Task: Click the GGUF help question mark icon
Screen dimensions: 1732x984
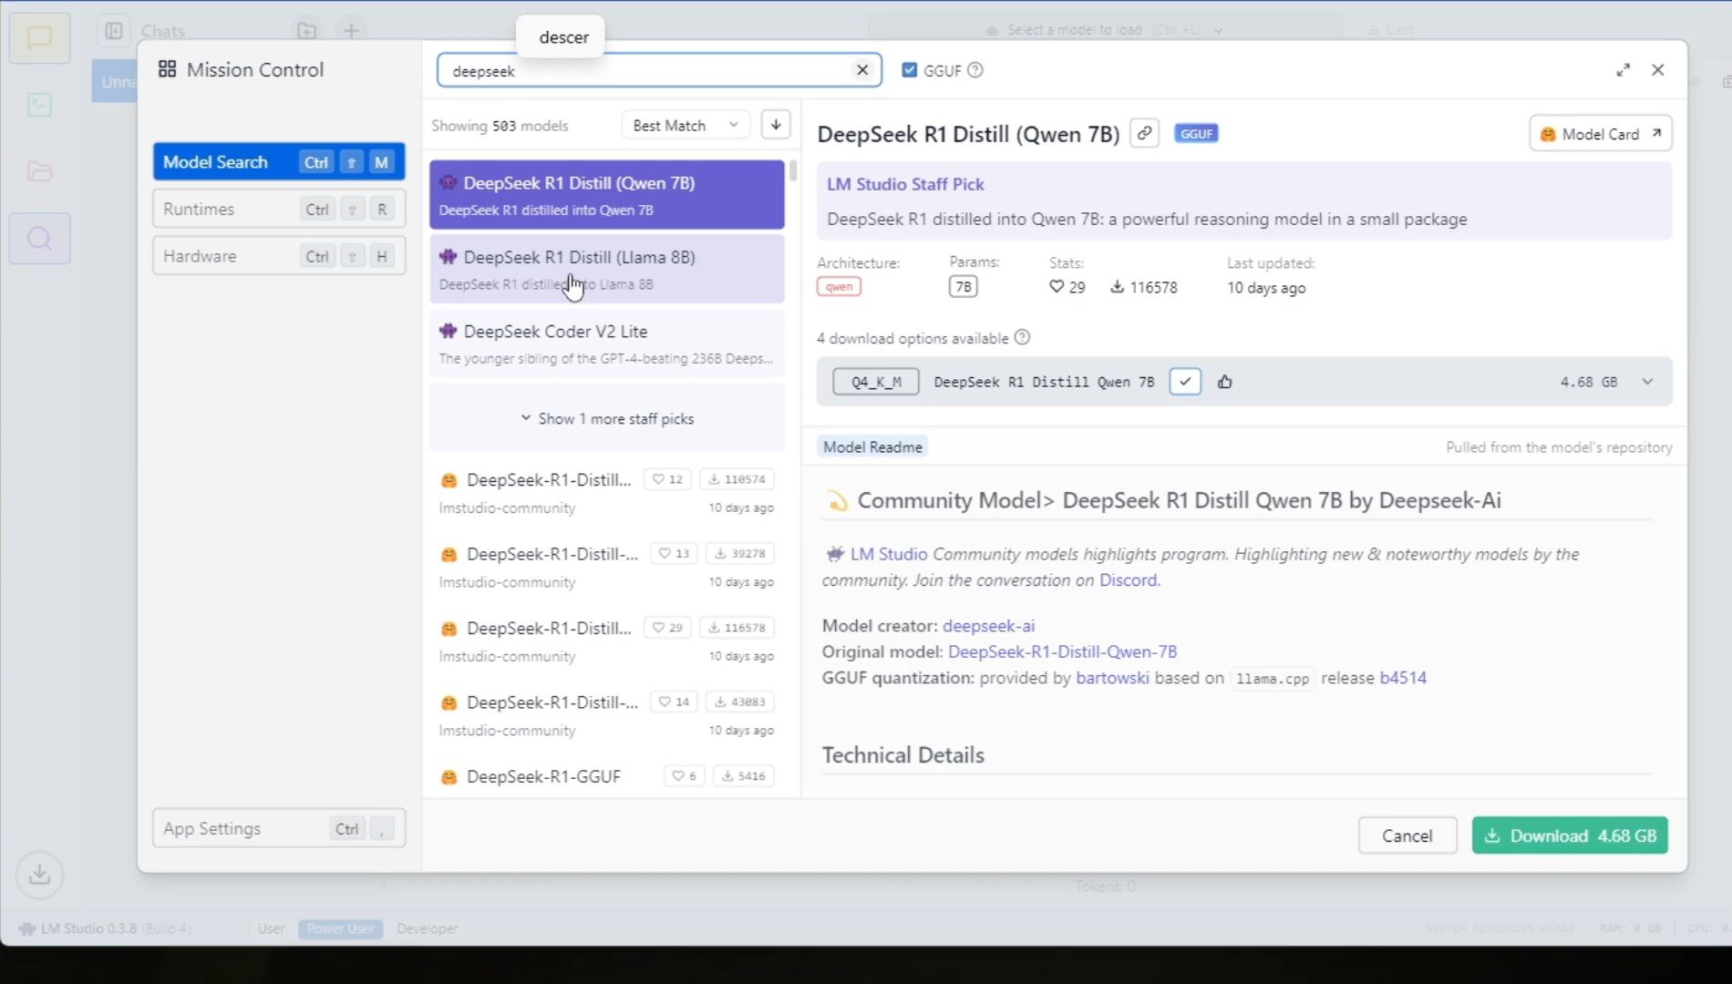Action: coord(975,70)
